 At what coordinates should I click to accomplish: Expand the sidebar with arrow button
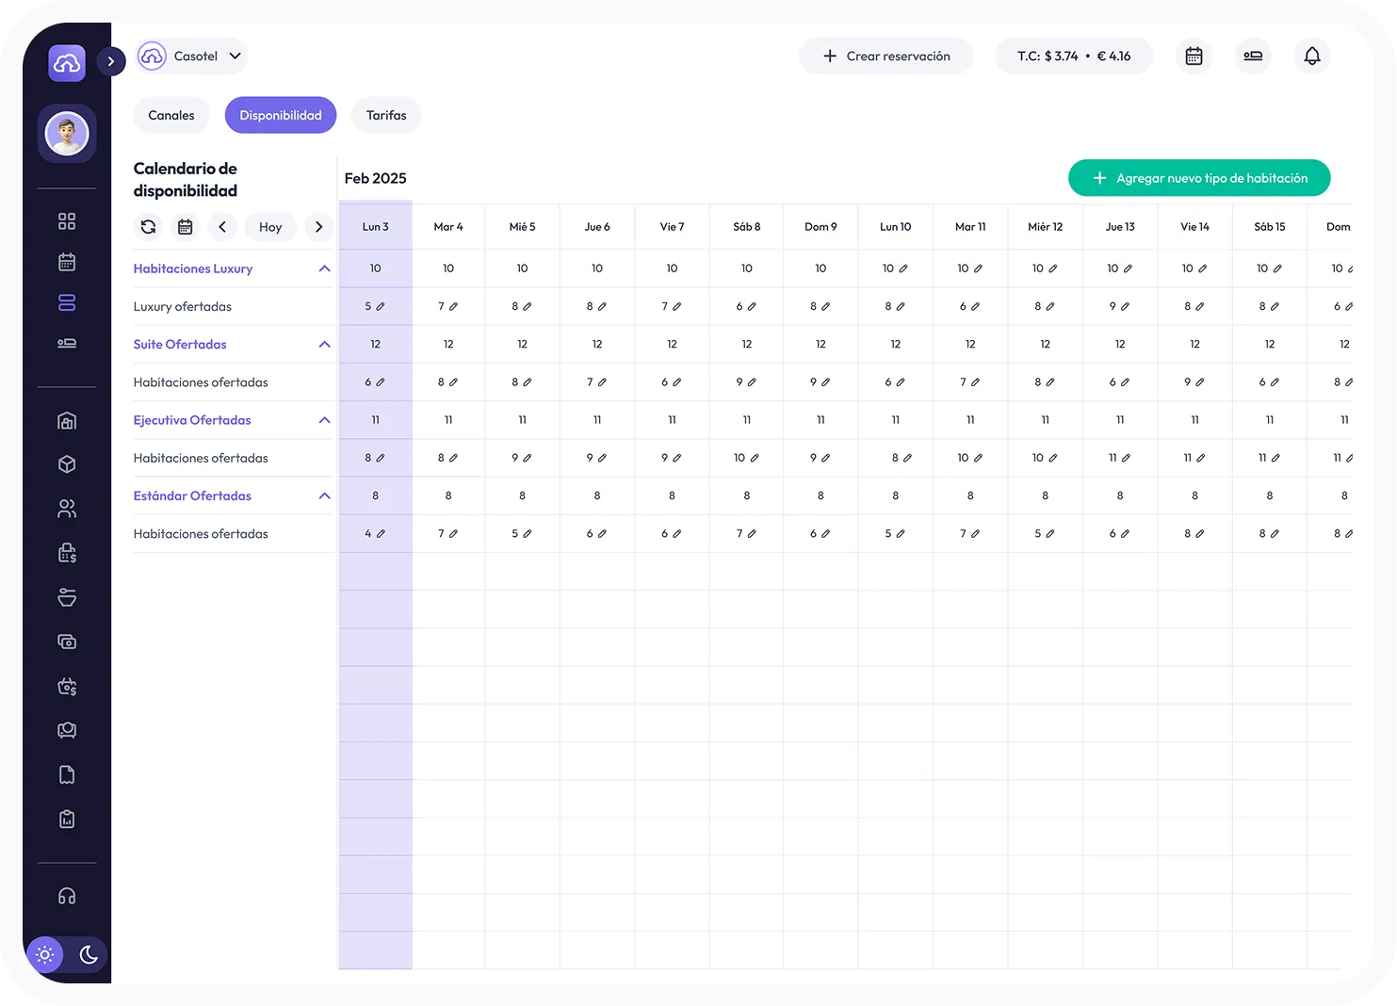click(x=111, y=61)
